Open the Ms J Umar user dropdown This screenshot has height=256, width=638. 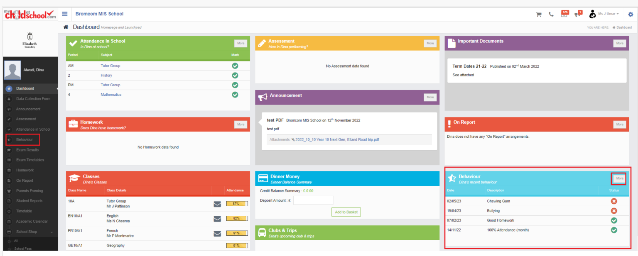click(608, 14)
